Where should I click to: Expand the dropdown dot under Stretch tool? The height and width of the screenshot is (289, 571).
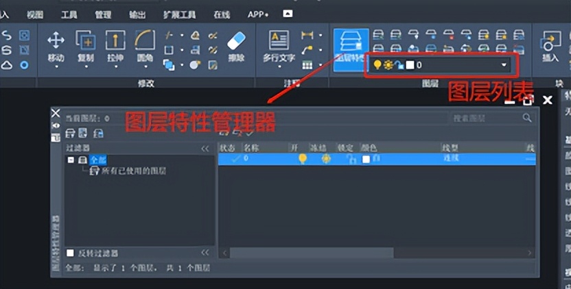(116, 67)
